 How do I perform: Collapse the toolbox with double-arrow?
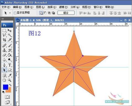coord(3,19)
